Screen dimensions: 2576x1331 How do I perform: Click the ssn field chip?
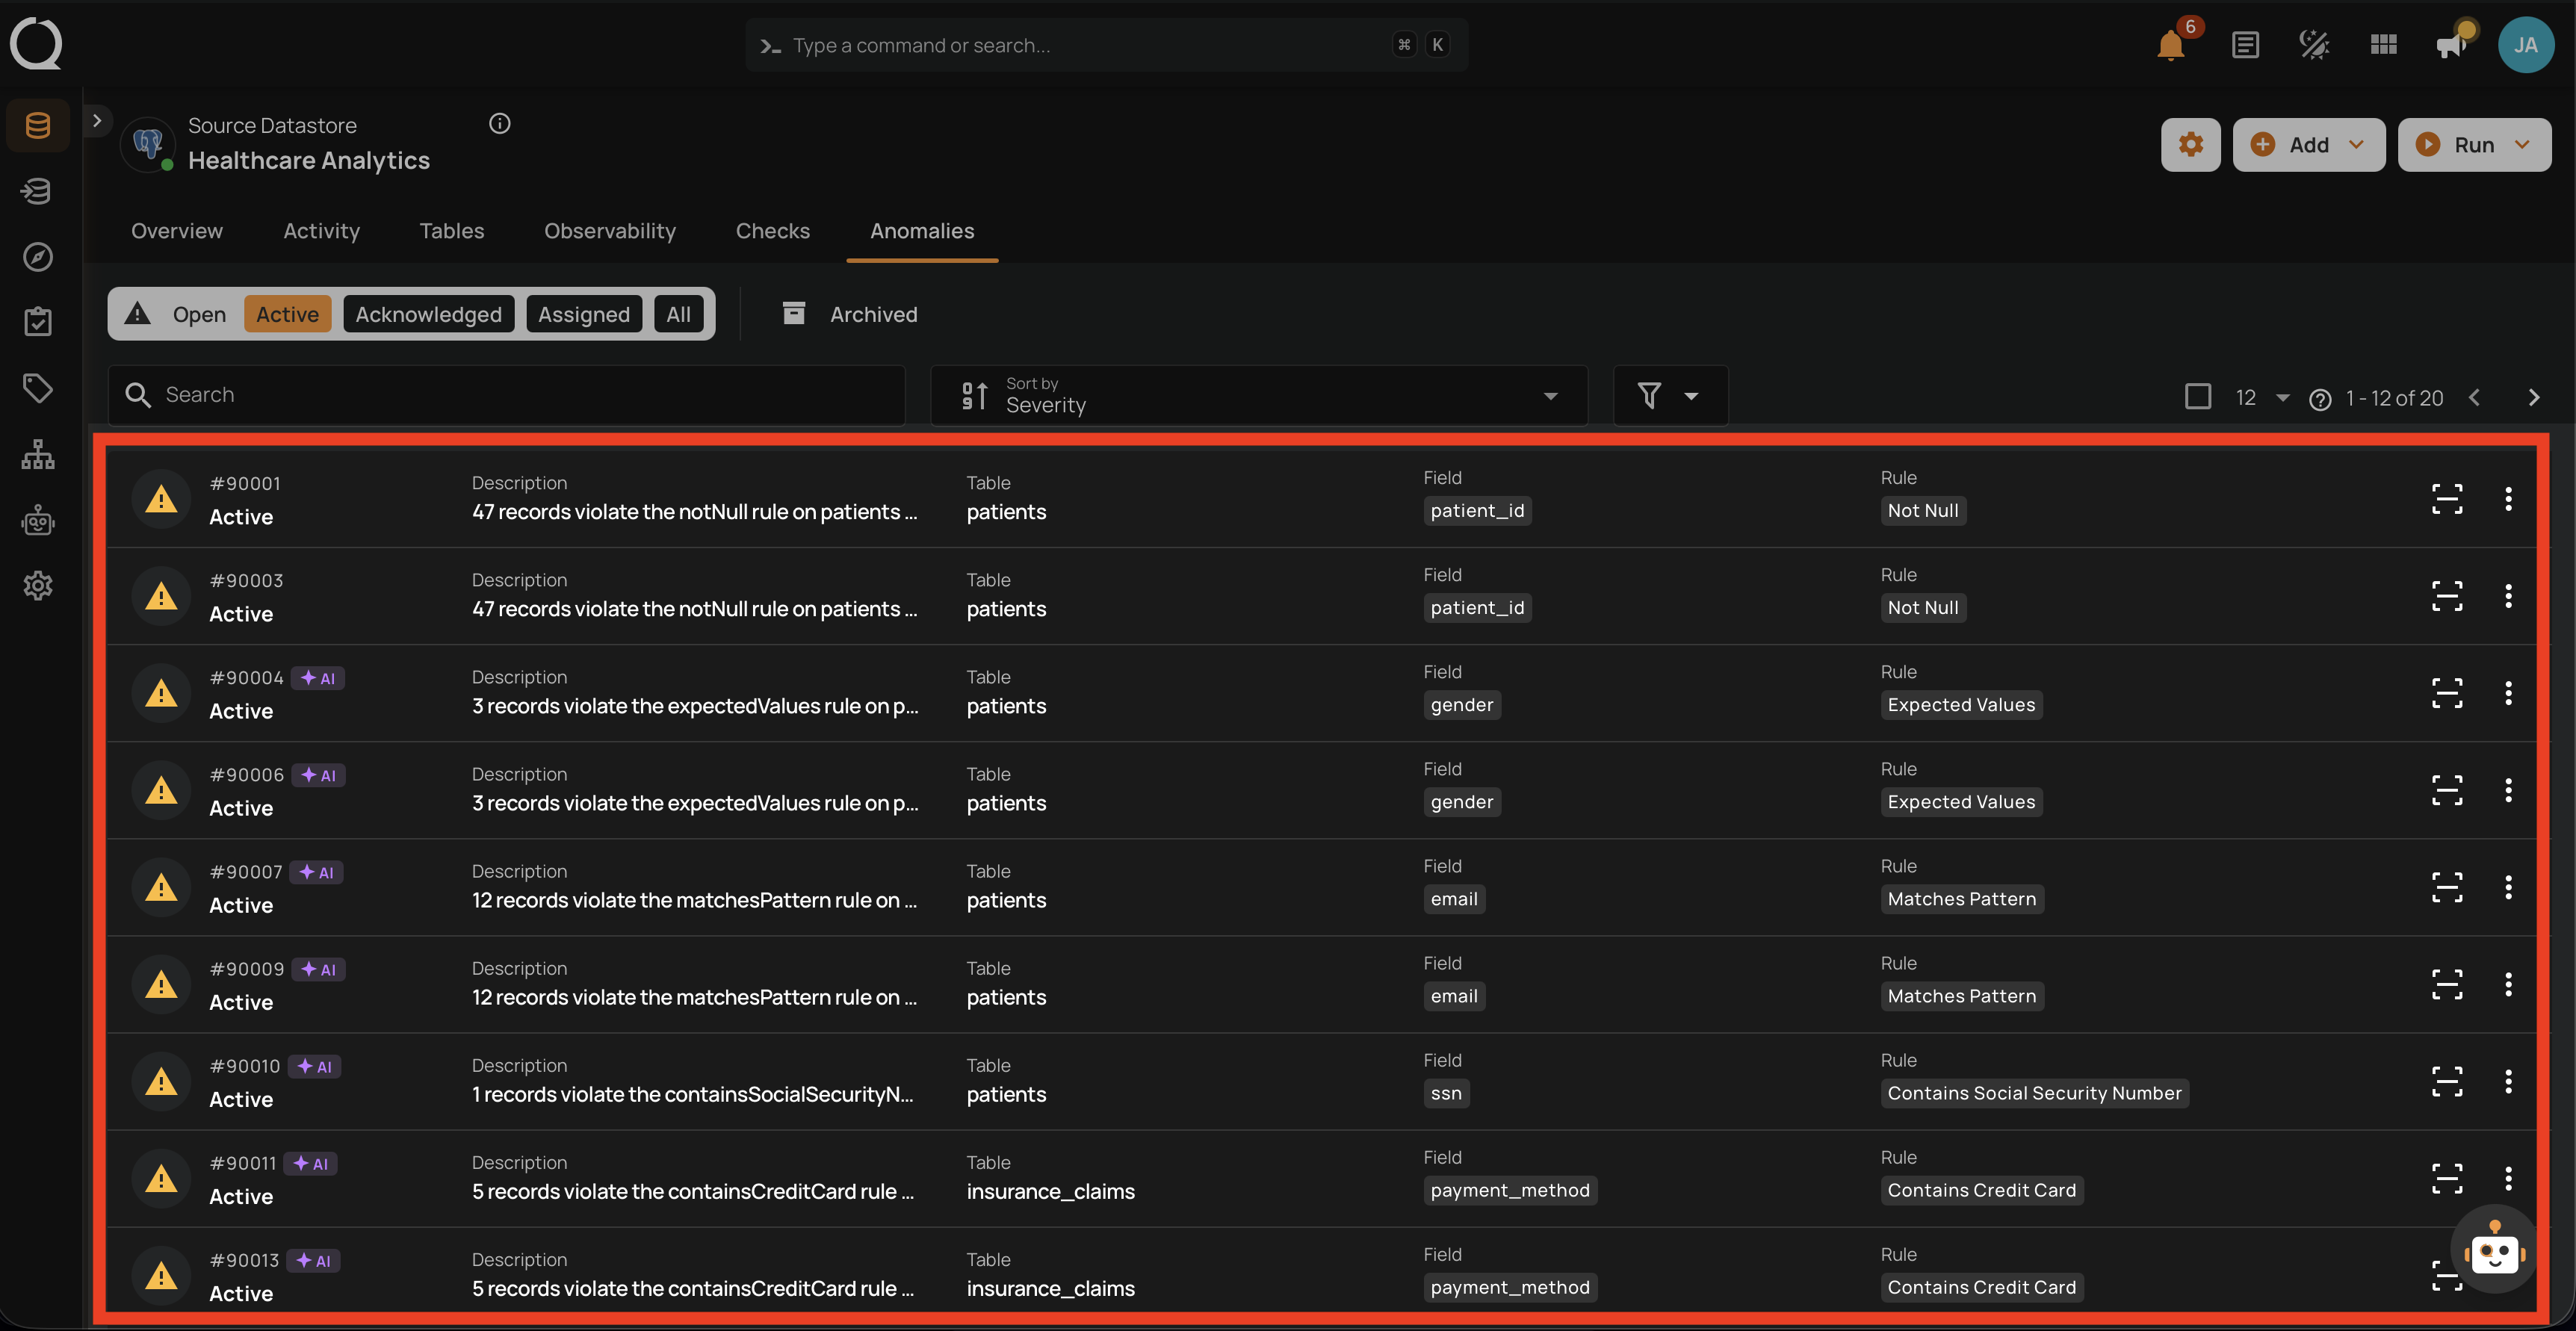click(1446, 1093)
